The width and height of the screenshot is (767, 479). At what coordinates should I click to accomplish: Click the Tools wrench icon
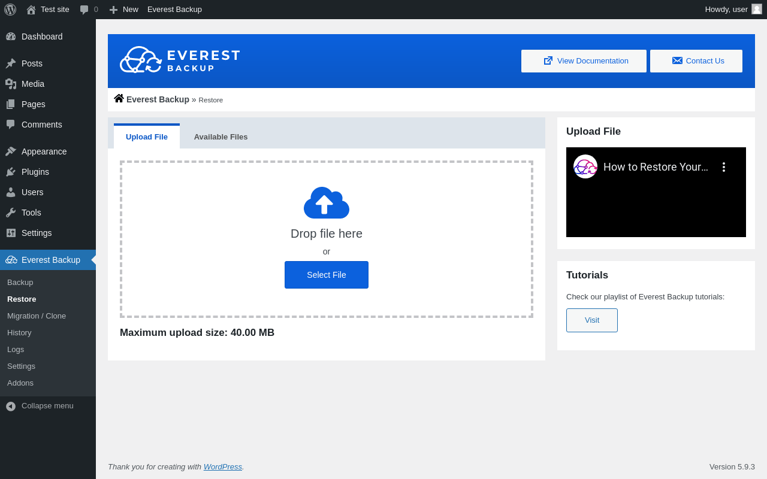click(11, 213)
